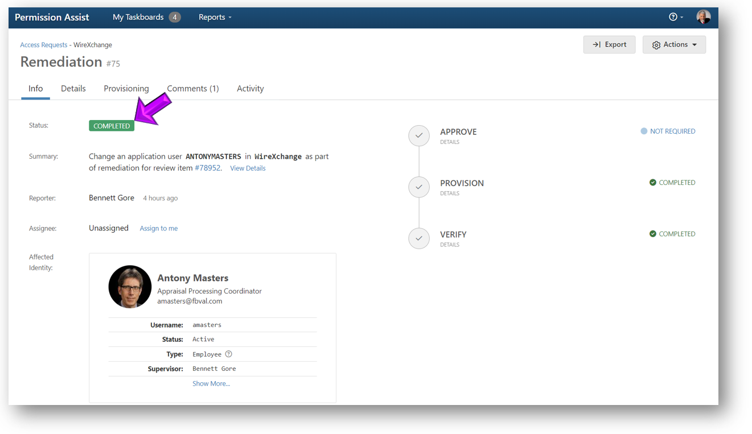
Task: Click the help question mark icon
Action: pyautogui.click(x=673, y=17)
